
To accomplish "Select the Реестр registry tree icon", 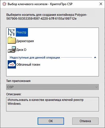I will click(12, 32).
